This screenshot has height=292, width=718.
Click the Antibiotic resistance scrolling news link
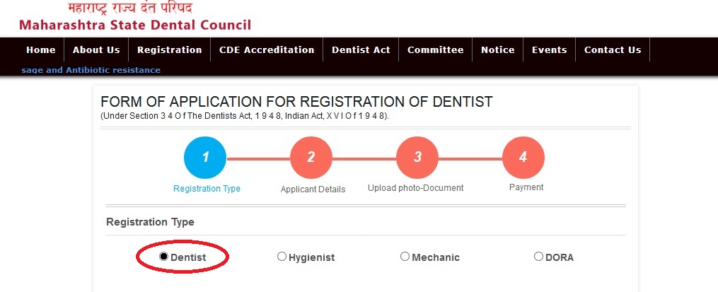(x=91, y=70)
